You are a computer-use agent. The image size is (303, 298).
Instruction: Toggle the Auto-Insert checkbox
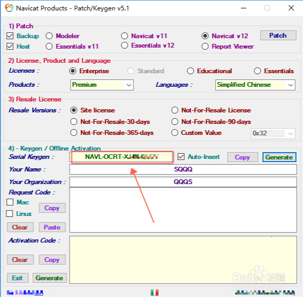point(181,157)
